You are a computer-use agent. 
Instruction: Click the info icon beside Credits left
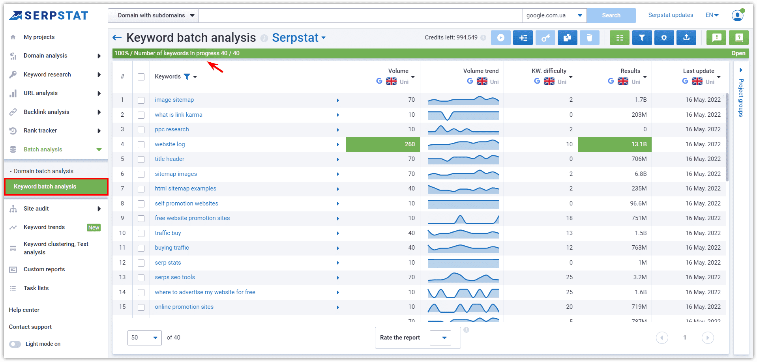point(483,37)
